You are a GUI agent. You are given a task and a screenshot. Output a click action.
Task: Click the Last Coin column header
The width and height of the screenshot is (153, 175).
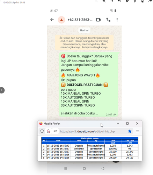[x=130, y=141]
